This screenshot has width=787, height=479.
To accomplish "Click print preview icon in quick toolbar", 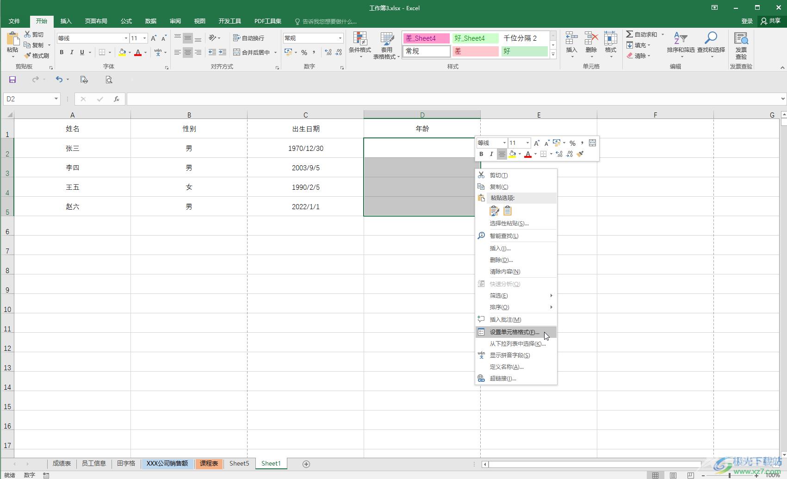I will tap(109, 80).
